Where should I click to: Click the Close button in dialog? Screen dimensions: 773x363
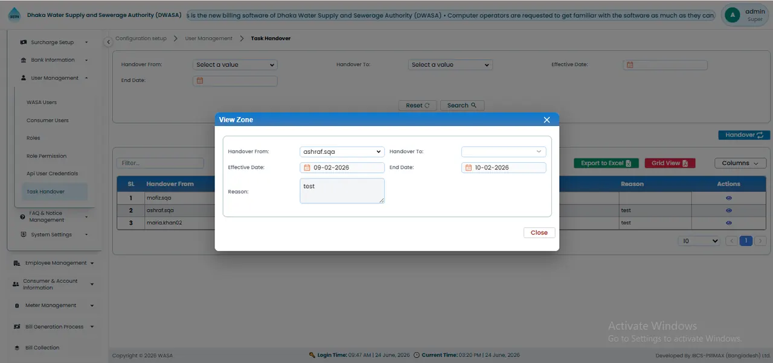[x=539, y=233]
